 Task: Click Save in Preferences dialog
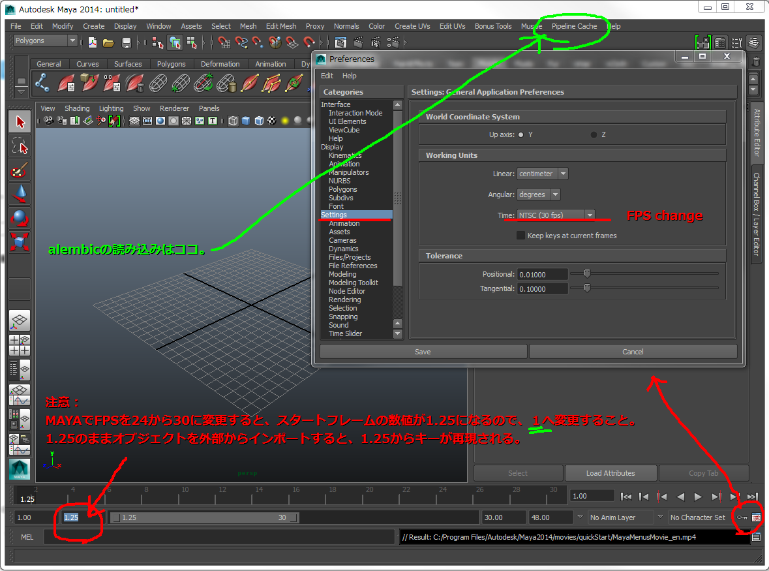(423, 352)
